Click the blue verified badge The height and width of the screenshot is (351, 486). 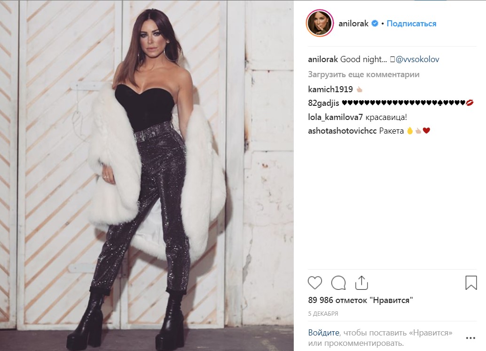coord(375,23)
